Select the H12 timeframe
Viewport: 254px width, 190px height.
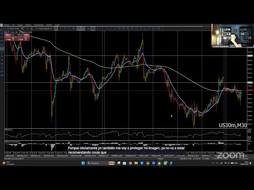[x=2, y=64]
